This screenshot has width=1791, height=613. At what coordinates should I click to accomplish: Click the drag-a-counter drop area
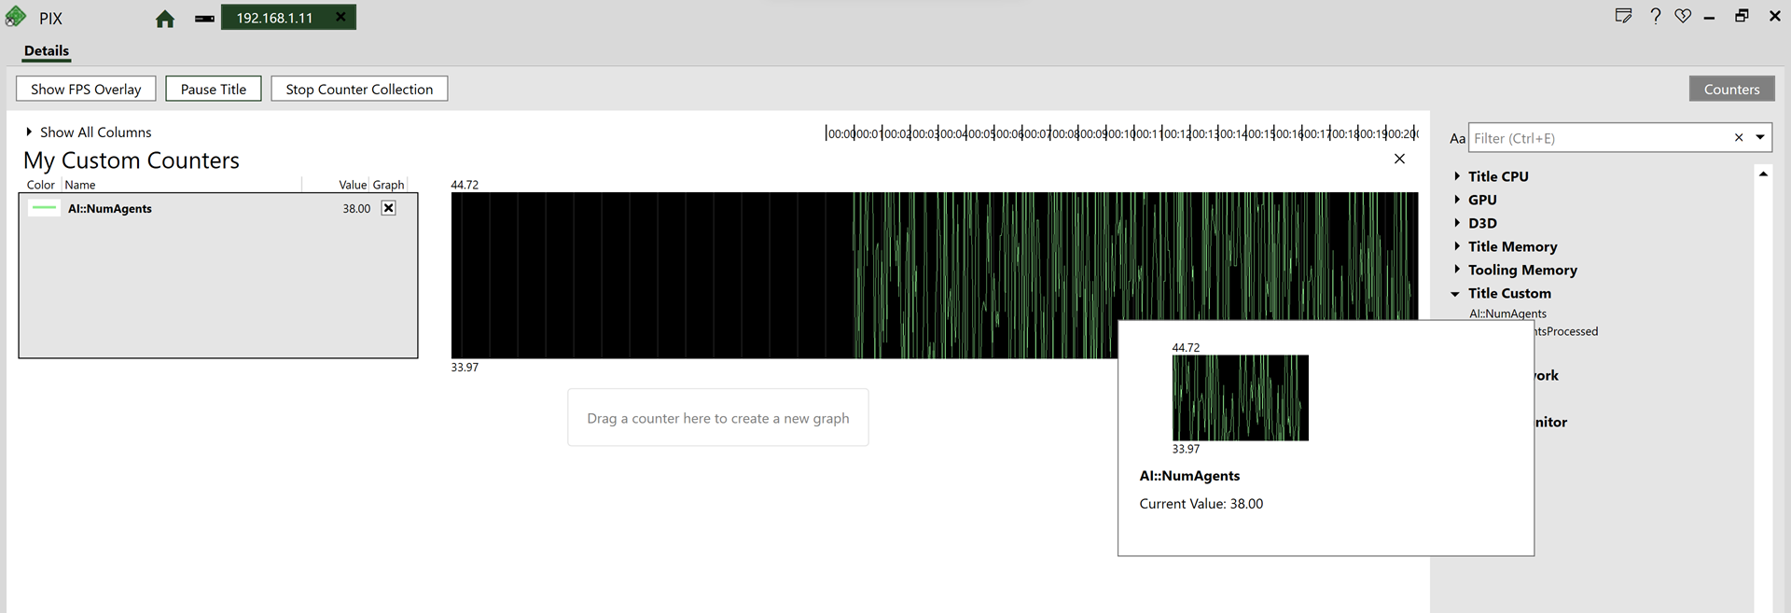(718, 418)
